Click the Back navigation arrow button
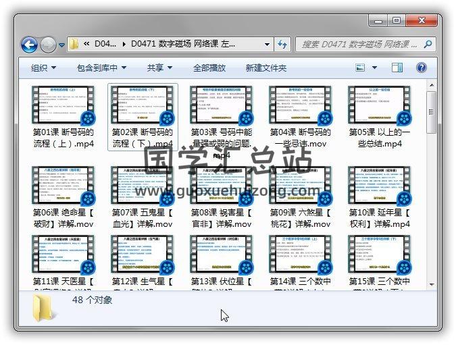The width and height of the screenshot is (456, 345). coord(29,45)
